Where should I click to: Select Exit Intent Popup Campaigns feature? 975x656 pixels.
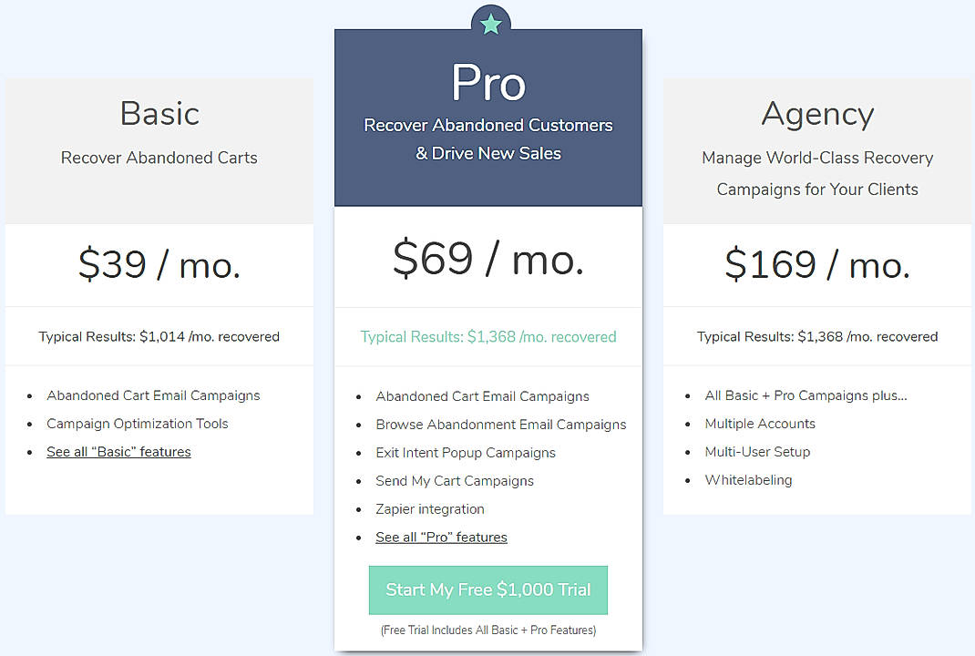coord(466,452)
